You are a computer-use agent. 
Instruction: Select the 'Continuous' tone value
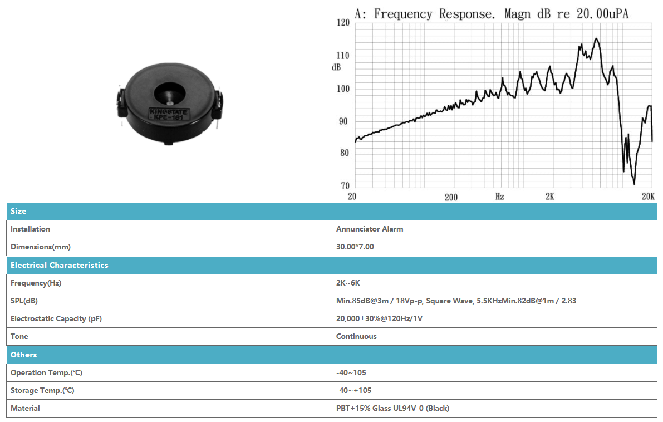coord(356,337)
